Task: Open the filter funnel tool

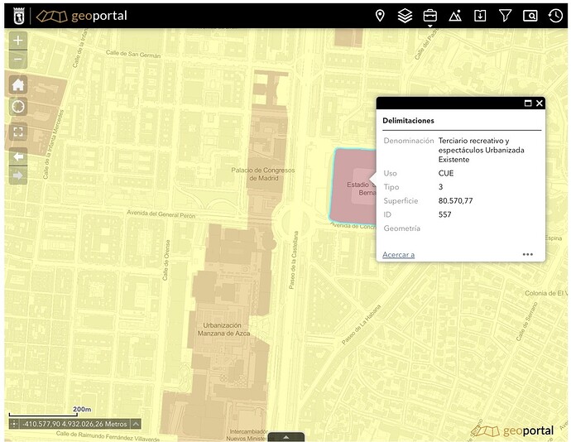Action: [505, 16]
